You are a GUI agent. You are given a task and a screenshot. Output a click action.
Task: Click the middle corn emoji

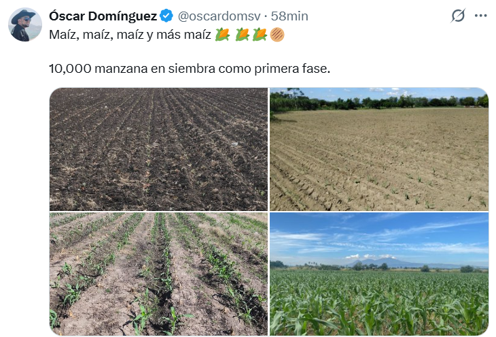(x=243, y=34)
